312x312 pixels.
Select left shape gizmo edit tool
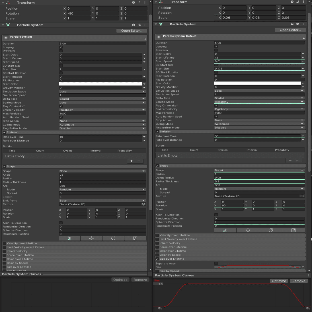70,238
